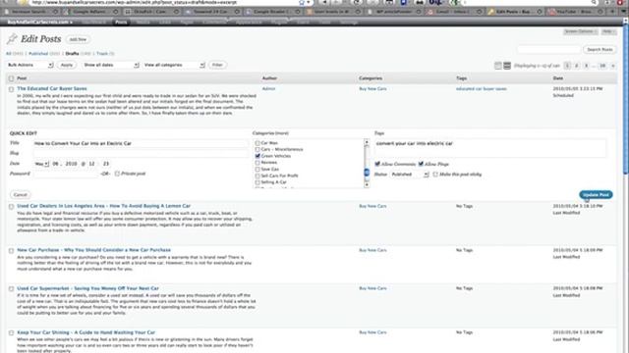Viewport: 629px width, 353px height.
Task: Click the Filter button
Action: click(217, 65)
